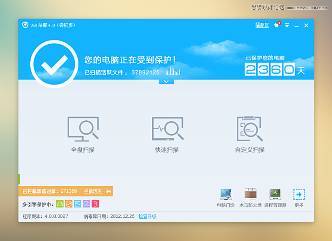332x241 pixels.
Task: Open the skin shirt icon with notification badge
Action: pyautogui.click(x=277, y=25)
